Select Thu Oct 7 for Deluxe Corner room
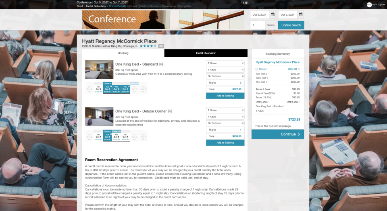 [125, 137]
